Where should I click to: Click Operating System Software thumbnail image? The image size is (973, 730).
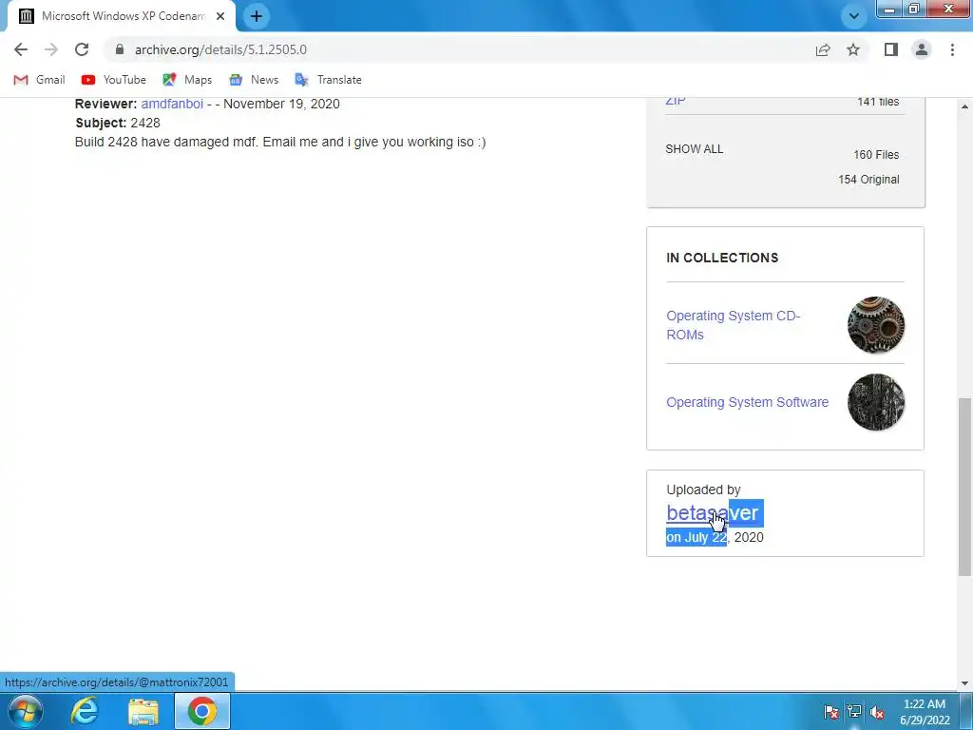pyautogui.click(x=875, y=402)
